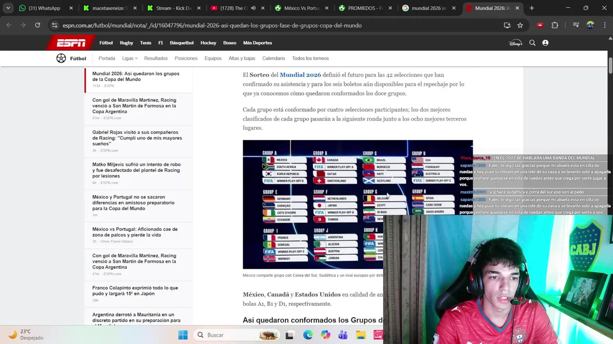Open Microsoft Teams taskbar icon
This screenshot has height=344, width=613.
(343, 335)
